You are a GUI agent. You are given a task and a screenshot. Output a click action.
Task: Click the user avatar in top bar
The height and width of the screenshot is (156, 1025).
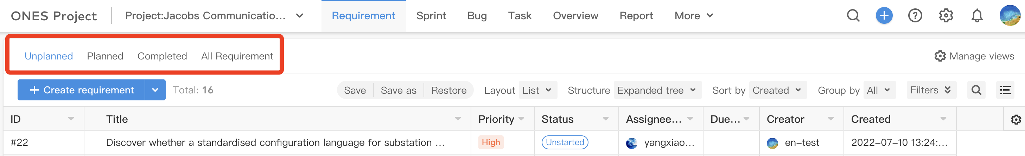coord(1010,15)
